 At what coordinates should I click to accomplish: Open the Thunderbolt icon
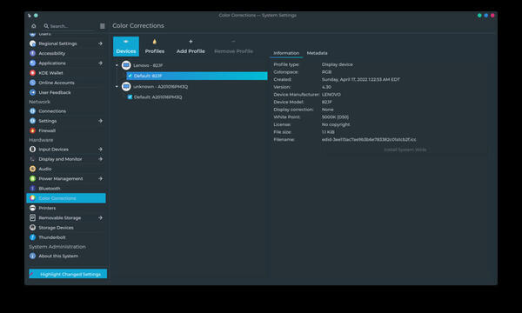pyautogui.click(x=33, y=237)
